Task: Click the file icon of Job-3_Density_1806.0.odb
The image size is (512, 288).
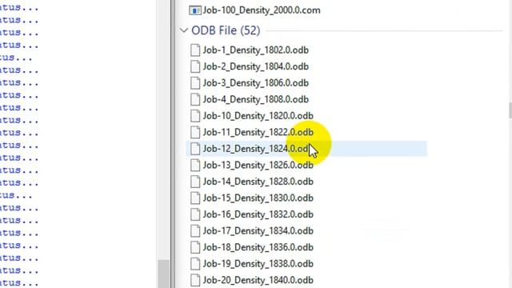Action: tap(195, 83)
